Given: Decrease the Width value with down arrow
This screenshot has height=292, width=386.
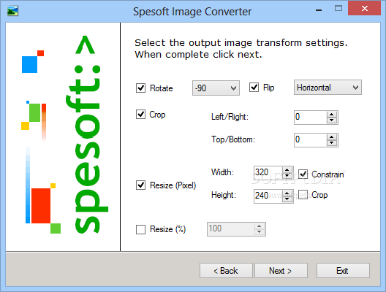Looking at the screenshot, I should point(287,175).
